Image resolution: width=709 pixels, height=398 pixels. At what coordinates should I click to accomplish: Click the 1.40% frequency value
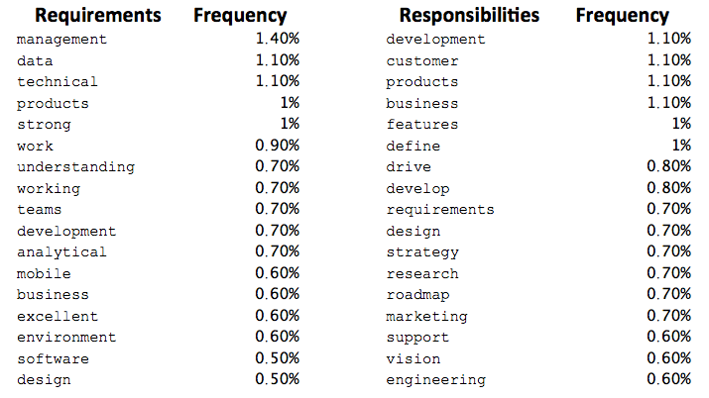point(277,40)
